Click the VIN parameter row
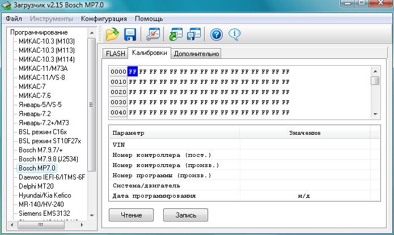 [x=244, y=144]
